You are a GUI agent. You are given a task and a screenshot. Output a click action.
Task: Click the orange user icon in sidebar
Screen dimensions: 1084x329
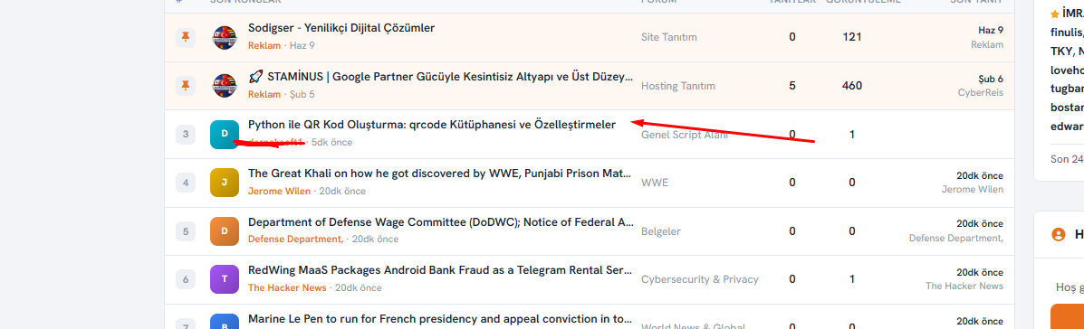pos(1058,234)
